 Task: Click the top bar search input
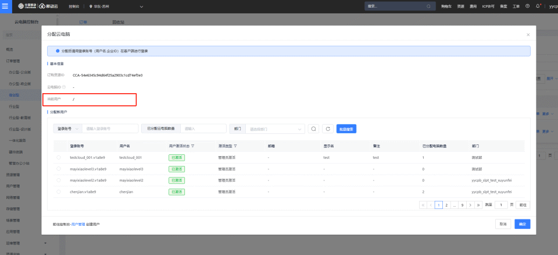(400, 6)
